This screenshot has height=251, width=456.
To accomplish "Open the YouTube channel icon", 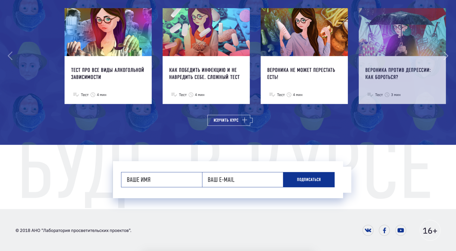I will pos(401,230).
